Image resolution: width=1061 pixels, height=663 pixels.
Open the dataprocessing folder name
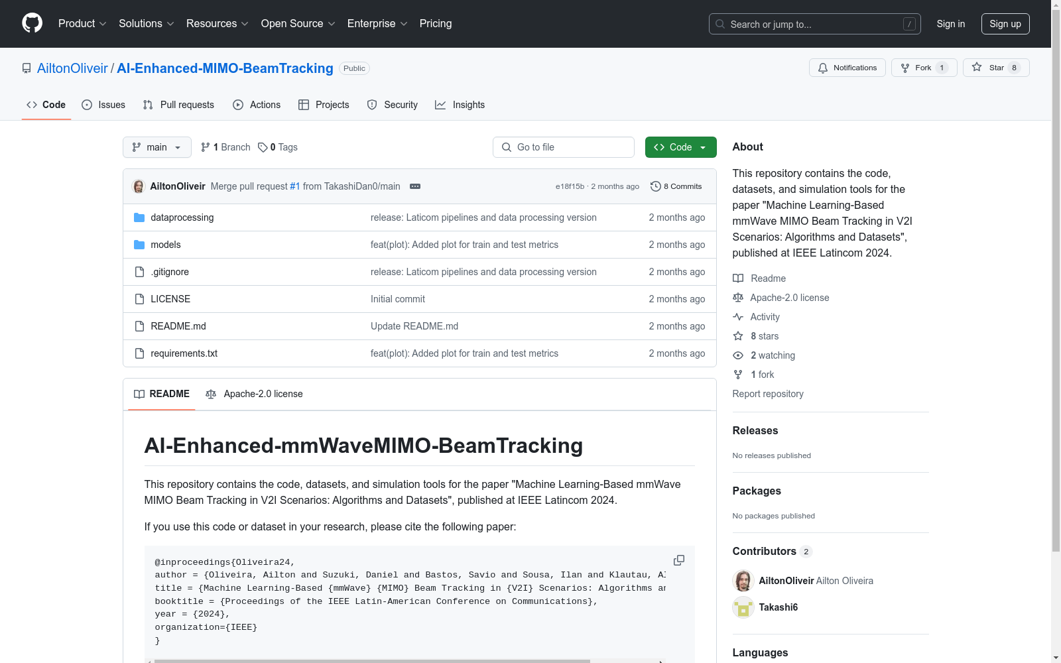tap(182, 217)
